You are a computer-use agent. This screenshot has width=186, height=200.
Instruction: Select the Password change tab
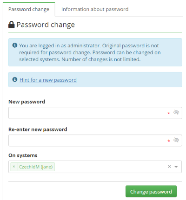tap(29, 9)
